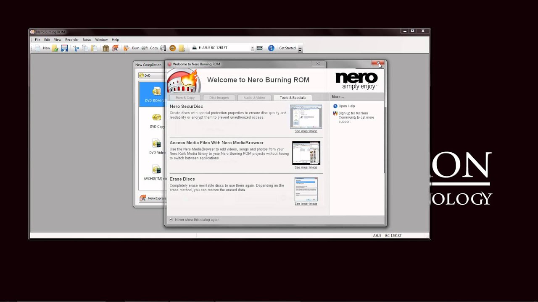Screen dimensions: 538x302
Task: Click the Access Media Files With Nero MediaBrowser heading
Action: (x=216, y=143)
